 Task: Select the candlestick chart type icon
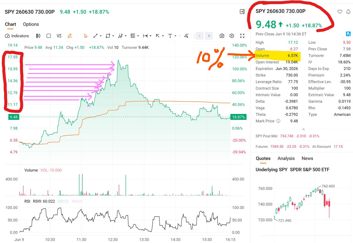38,36
